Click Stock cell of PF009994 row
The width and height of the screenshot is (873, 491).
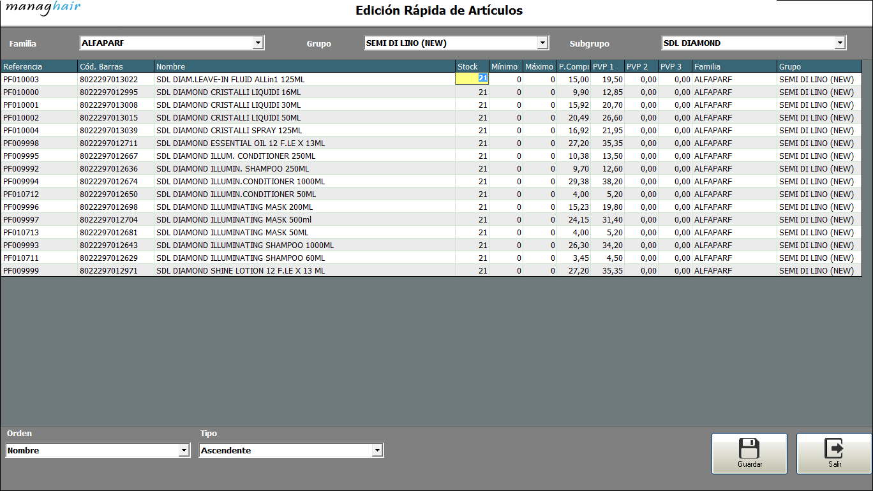pyautogui.click(x=472, y=181)
